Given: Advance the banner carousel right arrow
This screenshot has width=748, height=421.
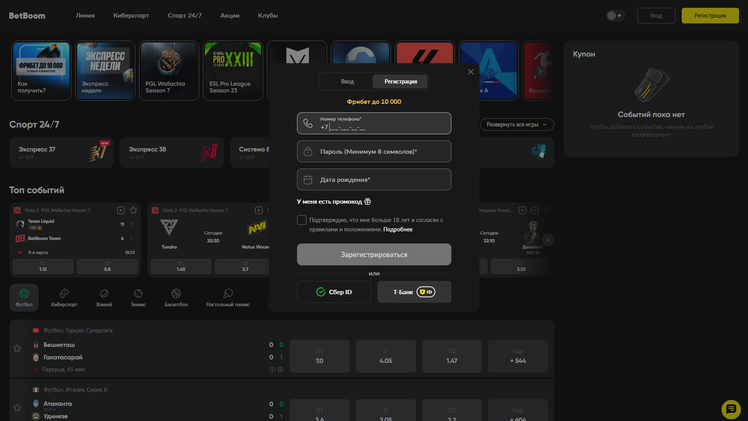Looking at the screenshot, I should coord(540,72).
